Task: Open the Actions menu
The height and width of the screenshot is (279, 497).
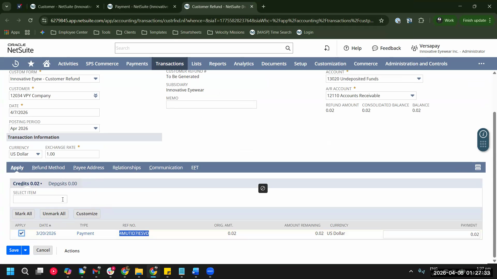Action: point(72,251)
